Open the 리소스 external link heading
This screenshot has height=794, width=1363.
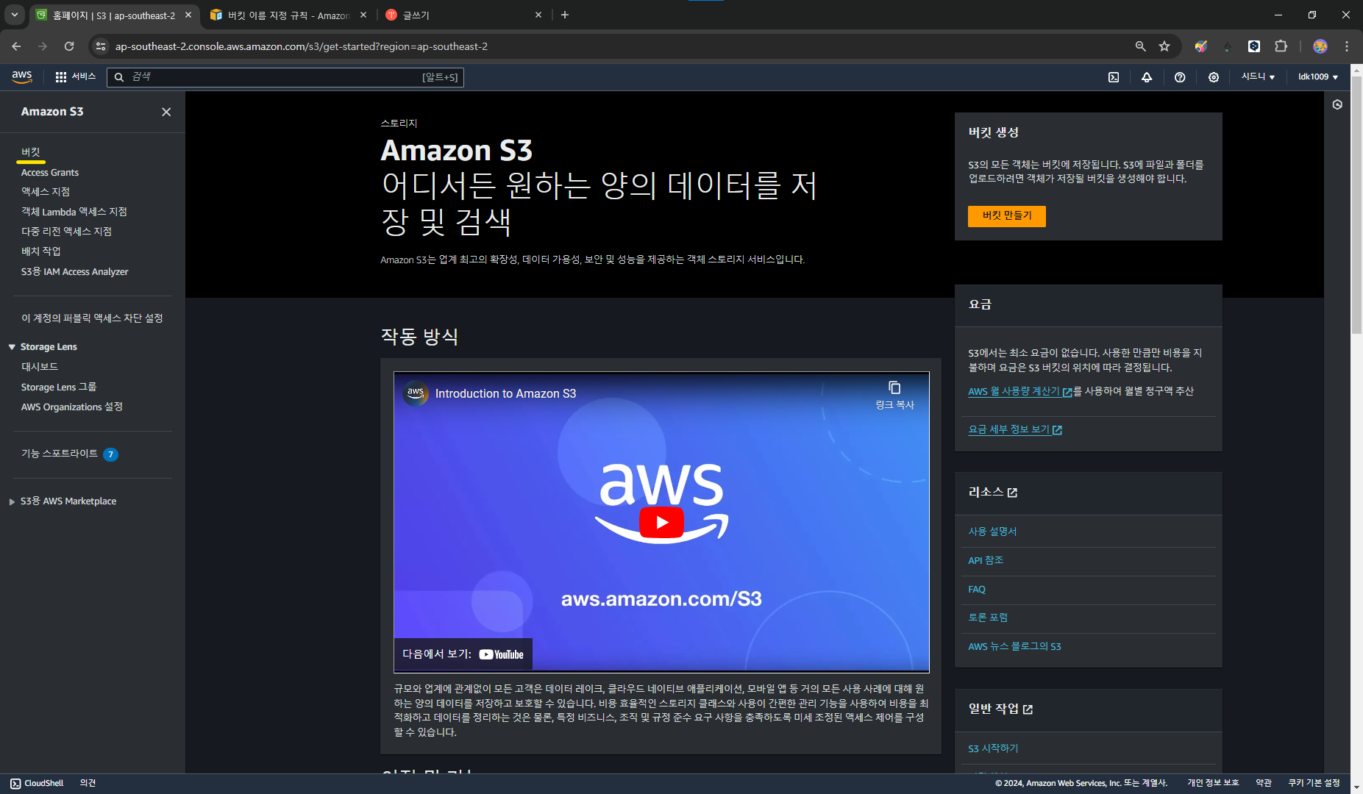click(x=992, y=493)
